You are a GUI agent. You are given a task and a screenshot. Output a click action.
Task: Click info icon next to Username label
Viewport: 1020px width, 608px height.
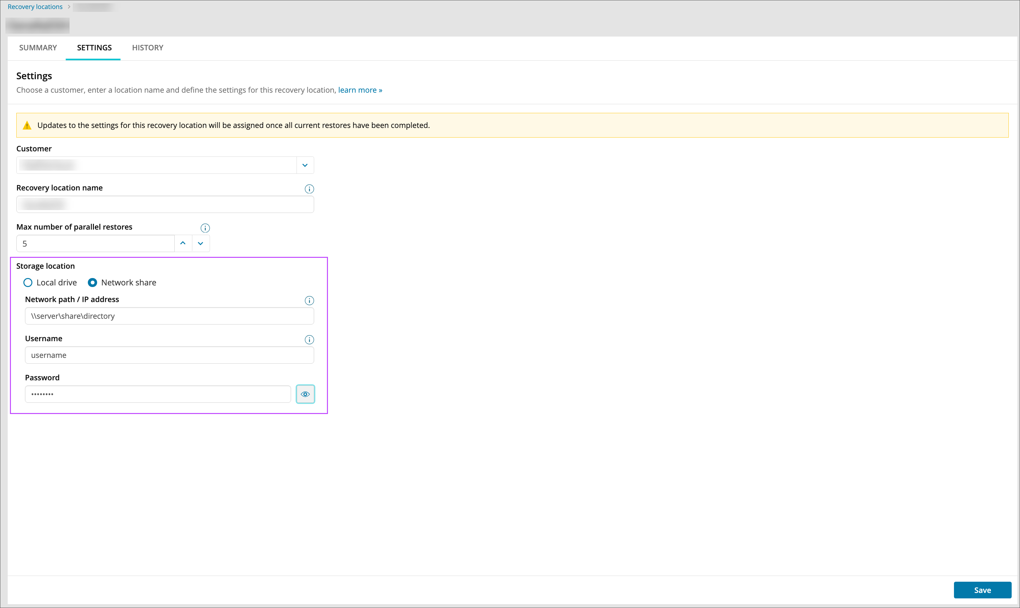(x=309, y=340)
